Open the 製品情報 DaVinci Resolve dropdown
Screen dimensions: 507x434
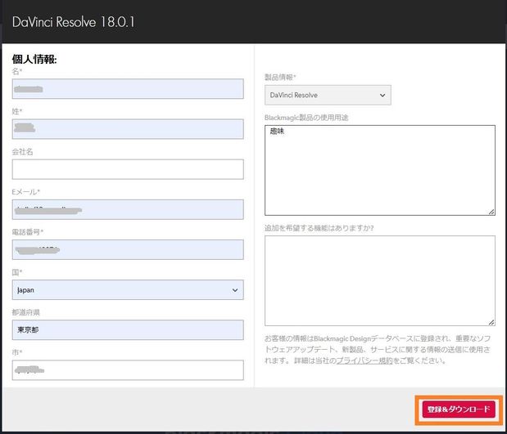328,95
